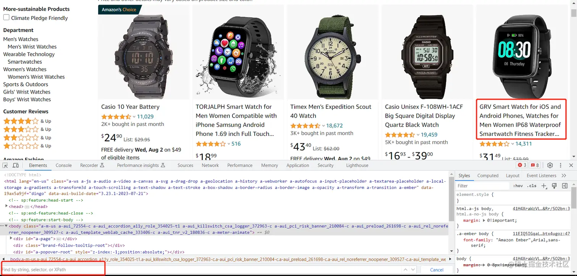Expand the head node in DOM tree
The image size is (577, 276).
[x=6, y=207]
